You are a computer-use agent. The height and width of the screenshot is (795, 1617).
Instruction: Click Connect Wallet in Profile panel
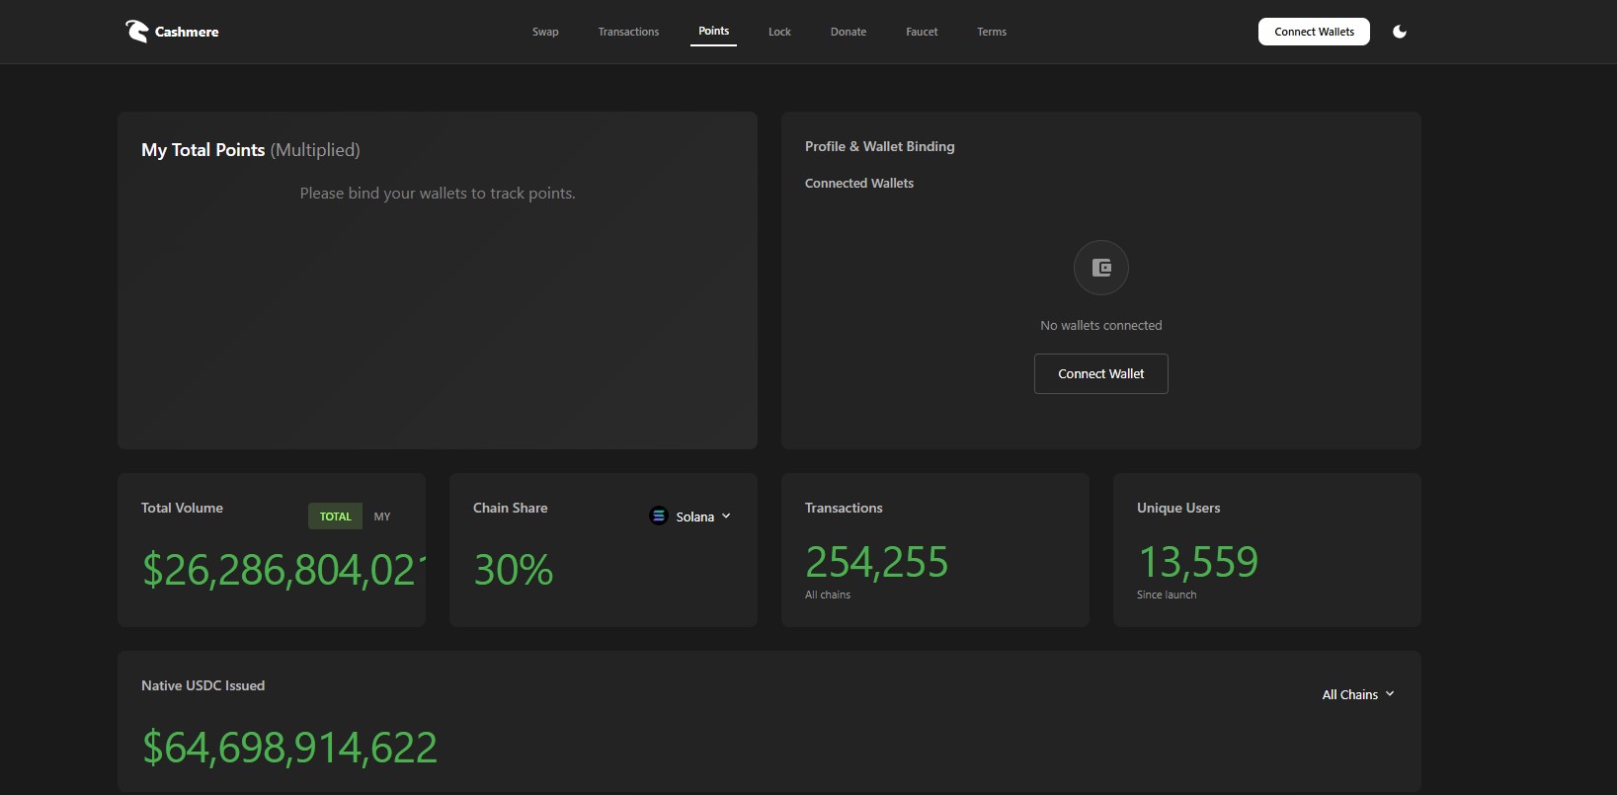1100,373
